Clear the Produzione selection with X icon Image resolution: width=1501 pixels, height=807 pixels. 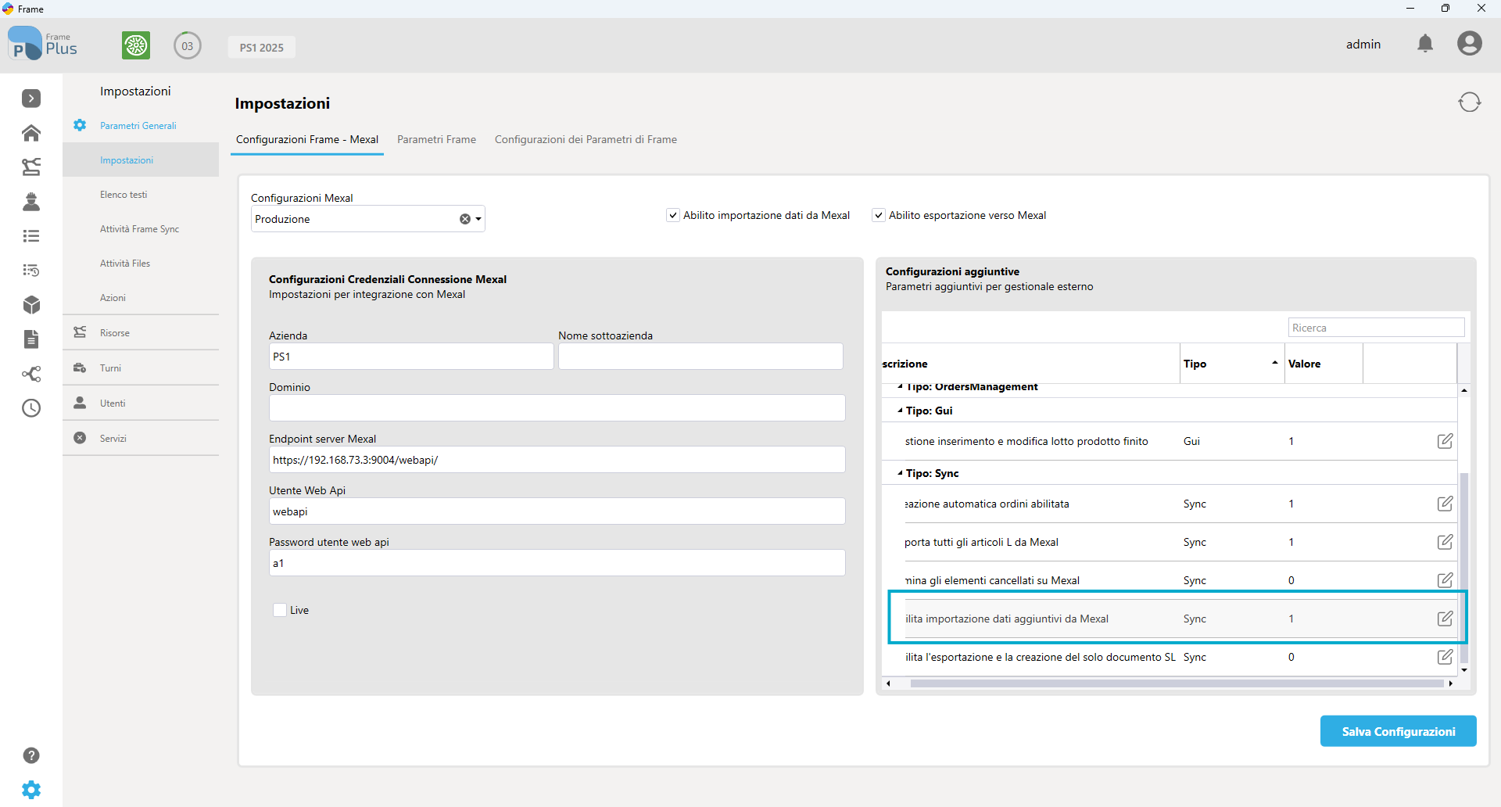point(465,219)
